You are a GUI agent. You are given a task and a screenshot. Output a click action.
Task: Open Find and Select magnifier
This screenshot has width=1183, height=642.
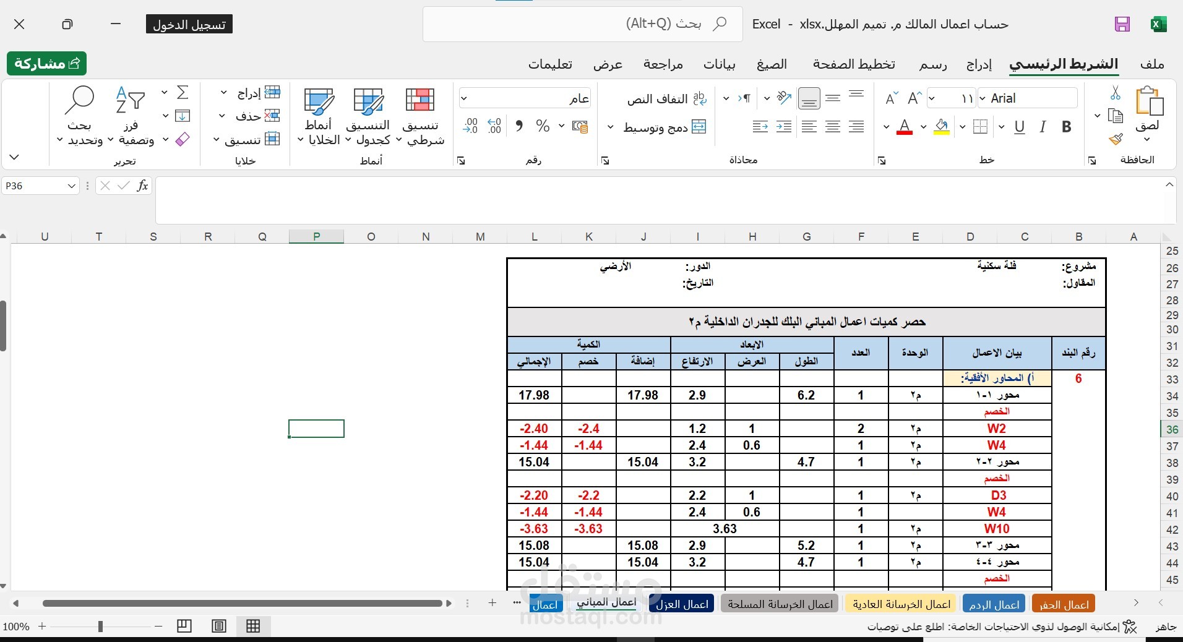79,116
